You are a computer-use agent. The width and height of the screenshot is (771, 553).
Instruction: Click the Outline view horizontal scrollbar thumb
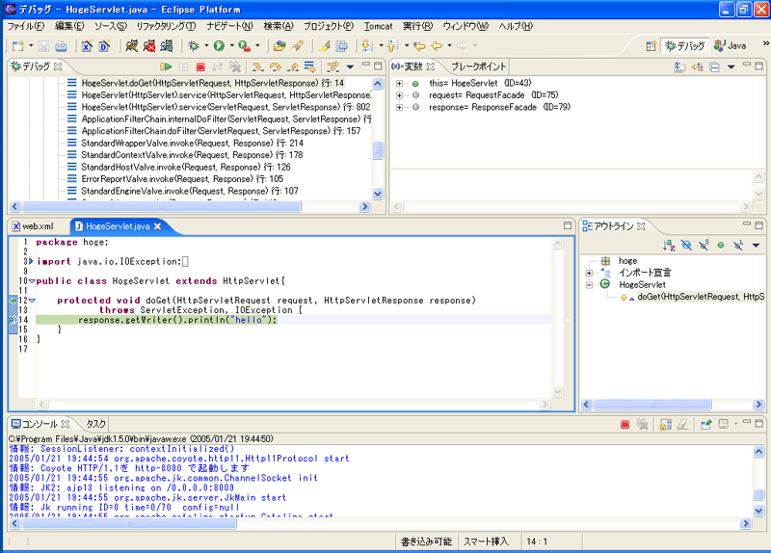(652, 404)
